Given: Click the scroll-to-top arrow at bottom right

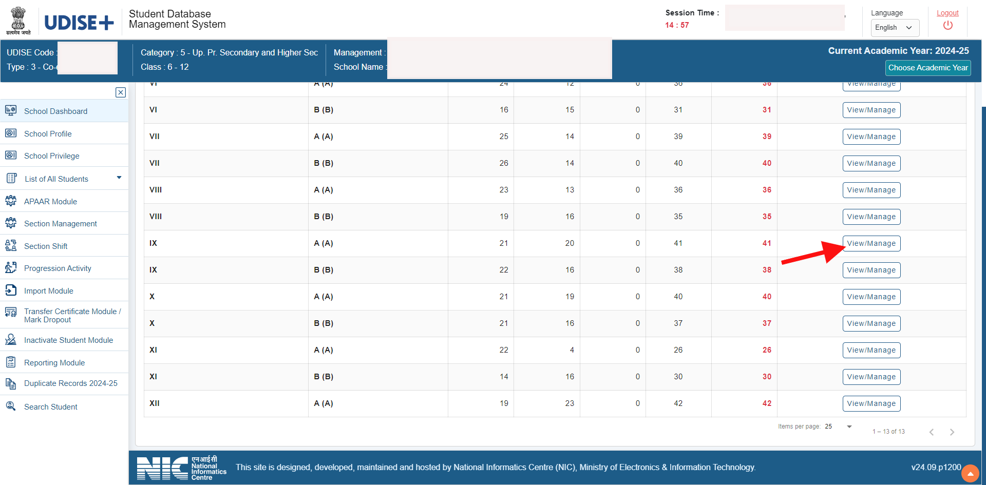Looking at the screenshot, I should 970,473.
